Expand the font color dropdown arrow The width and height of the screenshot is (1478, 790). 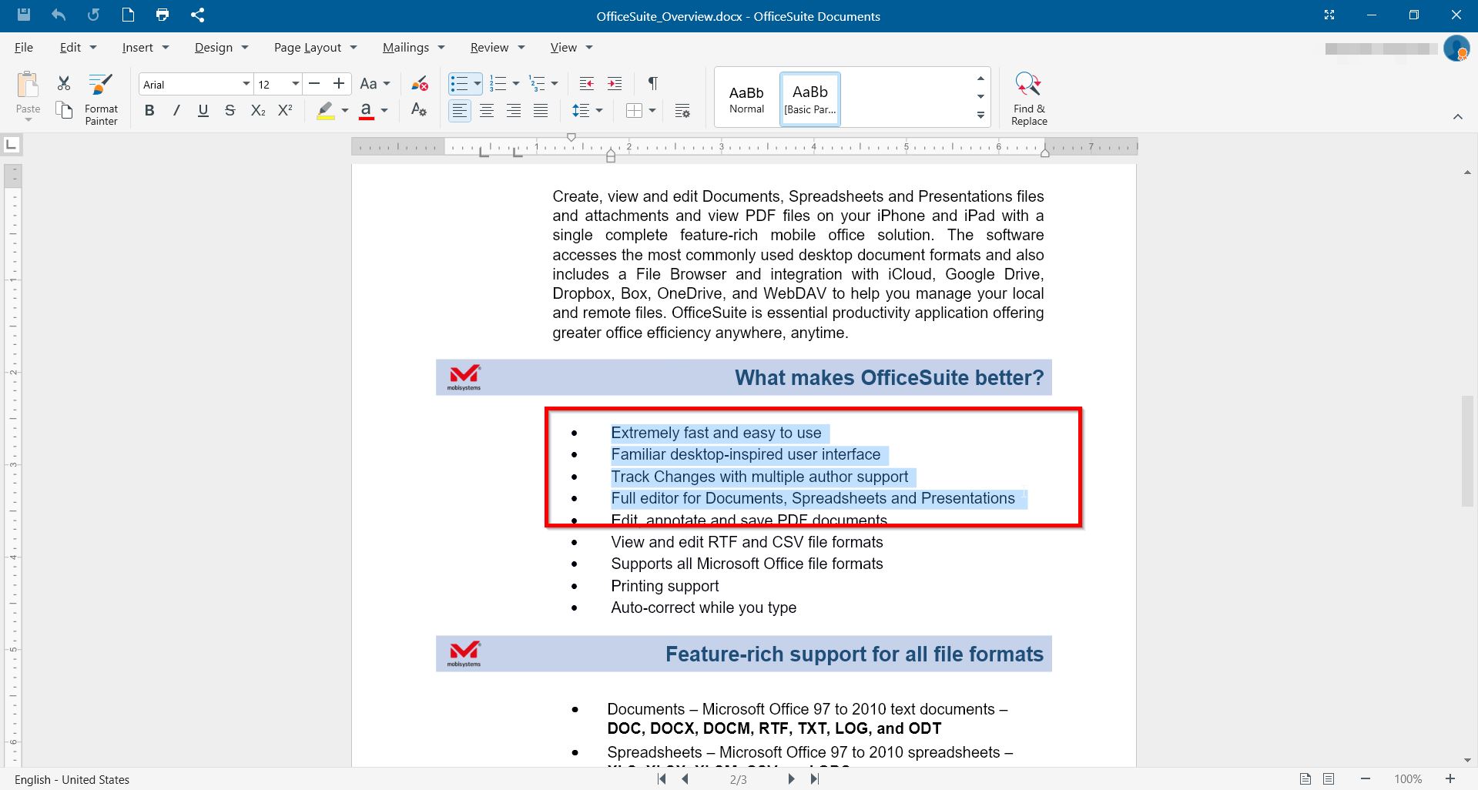pos(384,111)
